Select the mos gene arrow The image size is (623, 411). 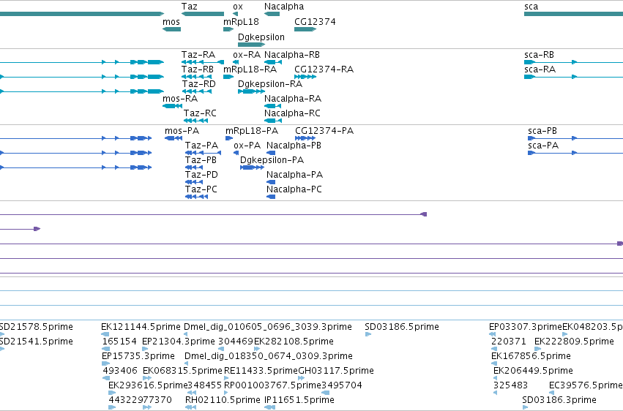171,29
